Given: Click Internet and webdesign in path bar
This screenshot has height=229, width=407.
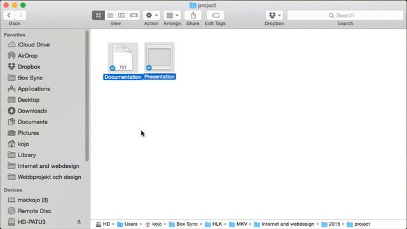Looking at the screenshot, I should (x=284, y=224).
